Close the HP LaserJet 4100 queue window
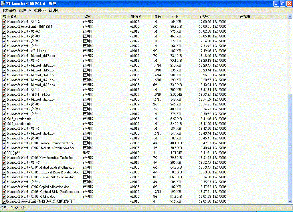The image size is (293, 212). (x=290, y=3)
